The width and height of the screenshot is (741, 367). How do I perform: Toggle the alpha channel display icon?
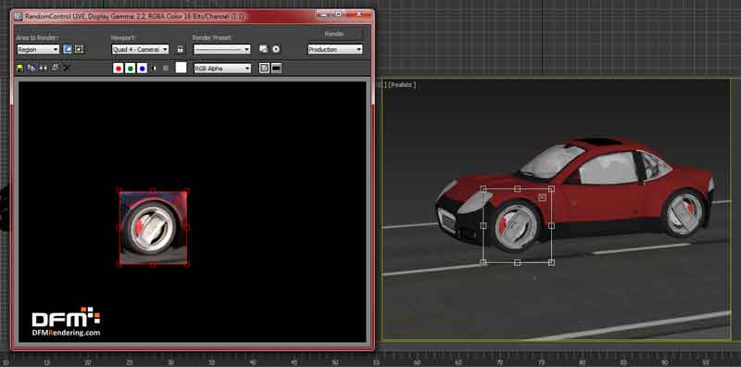coord(154,69)
